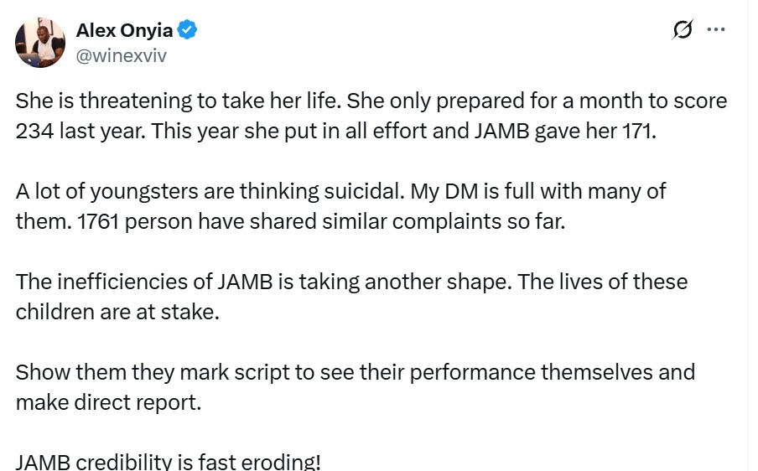Click the text "make direct report."
This screenshot has height=471, width=758.
[x=108, y=402]
